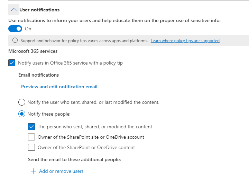Check Owner of the SharePoint or OneDrive content
249x177 pixels.
[x=31, y=147]
